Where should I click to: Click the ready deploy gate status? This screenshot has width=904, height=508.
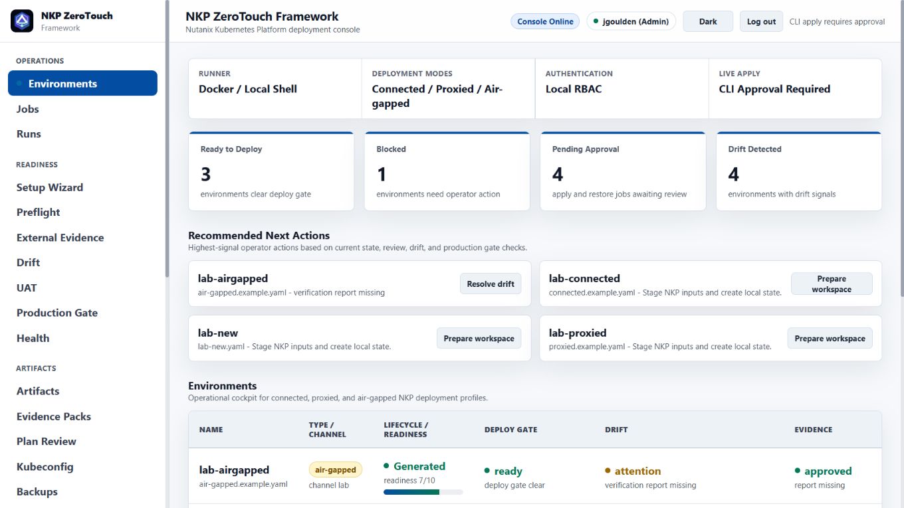(503, 471)
